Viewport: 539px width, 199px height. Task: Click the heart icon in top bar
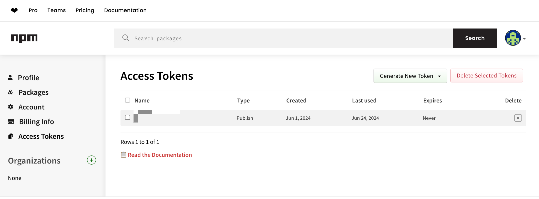click(14, 10)
